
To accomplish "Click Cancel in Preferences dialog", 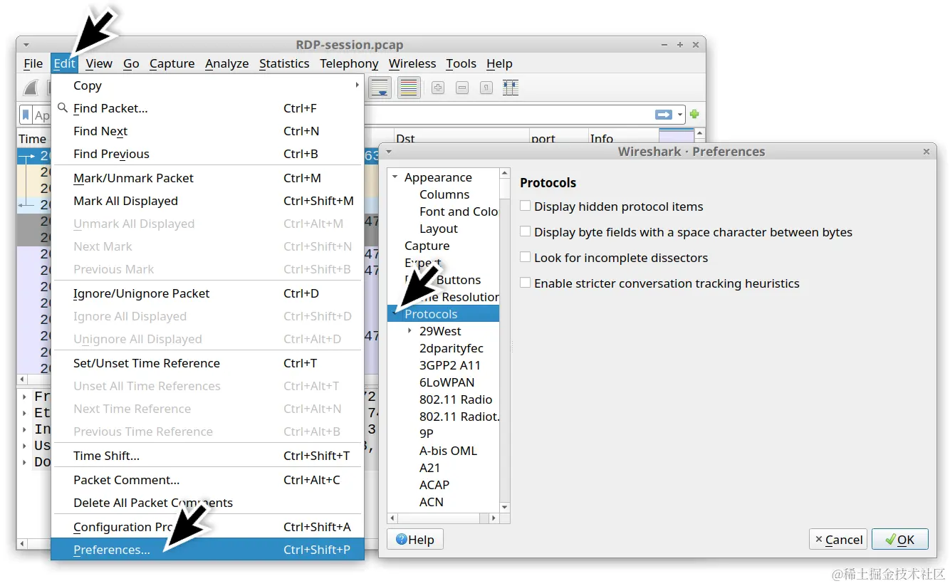I will tap(838, 540).
